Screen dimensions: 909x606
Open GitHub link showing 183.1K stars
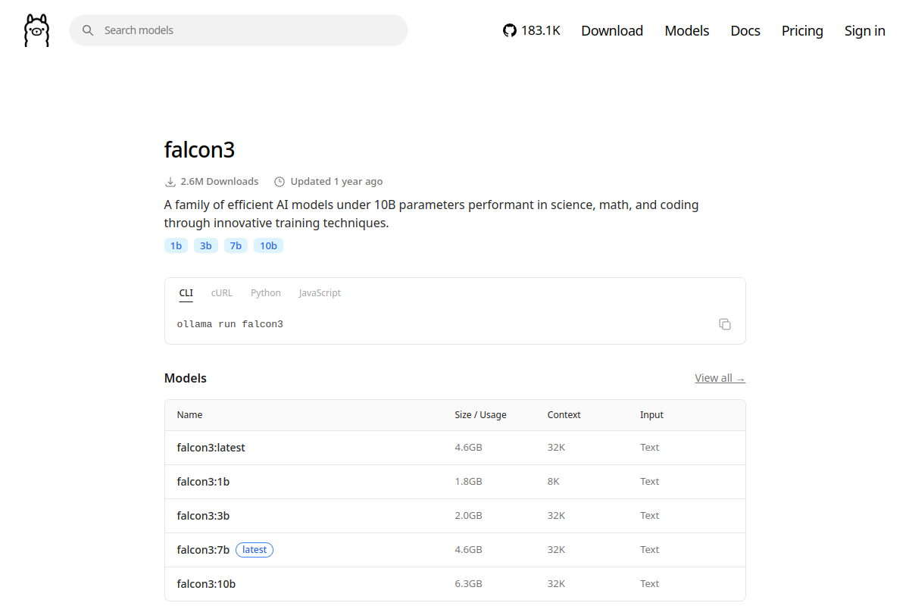(x=532, y=30)
